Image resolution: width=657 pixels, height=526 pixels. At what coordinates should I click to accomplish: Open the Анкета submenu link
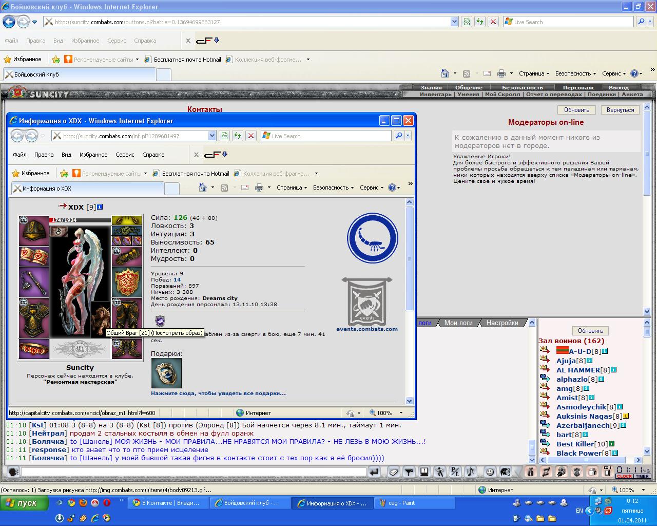(632, 94)
